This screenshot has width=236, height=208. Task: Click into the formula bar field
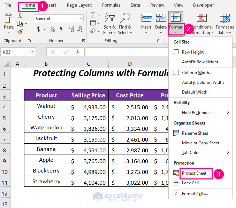pyautogui.click(x=127, y=52)
